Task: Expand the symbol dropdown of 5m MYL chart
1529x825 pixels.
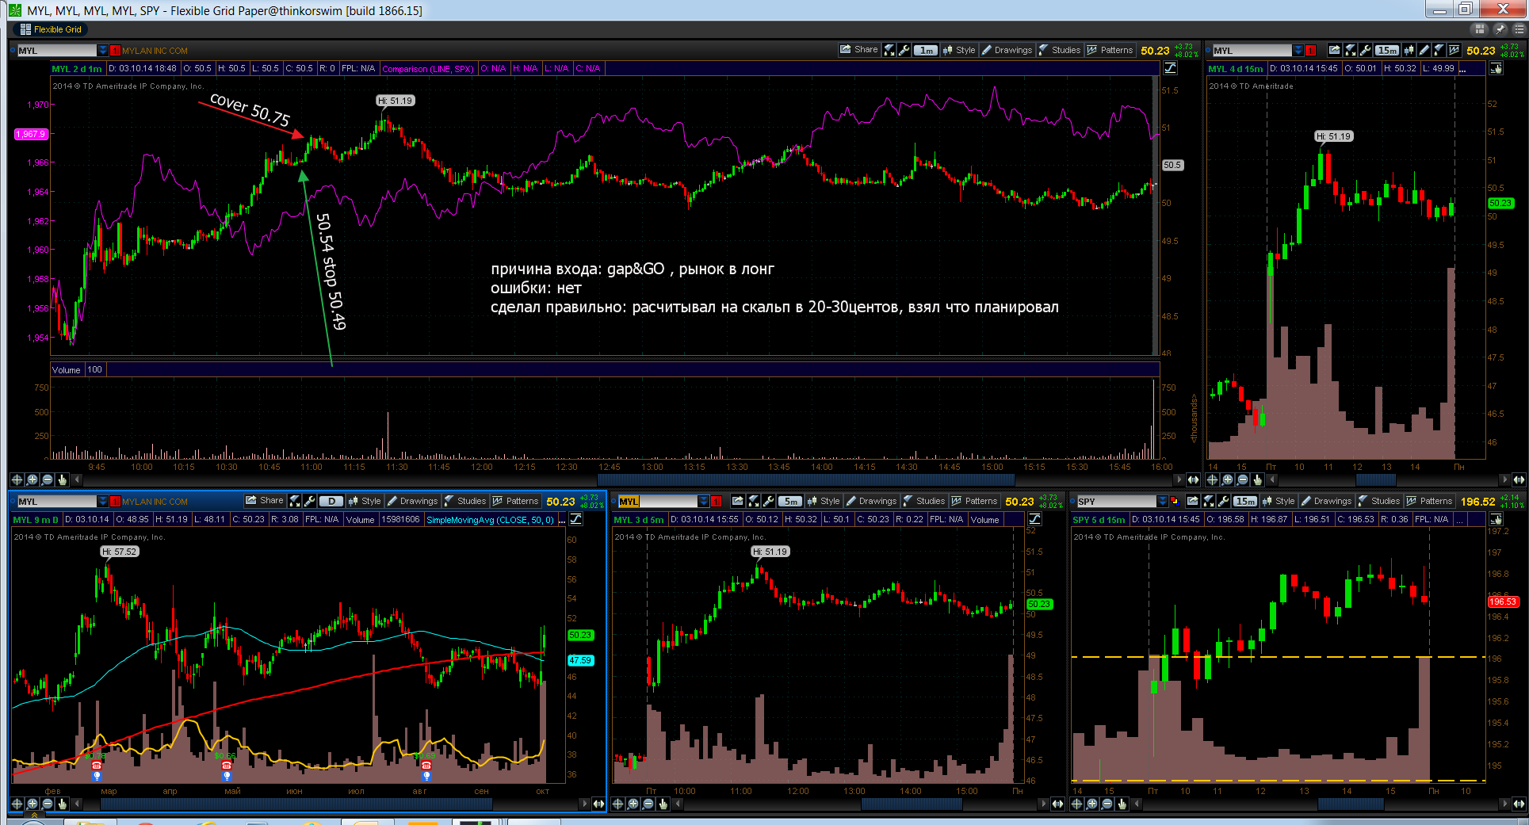Action: click(703, 502)
